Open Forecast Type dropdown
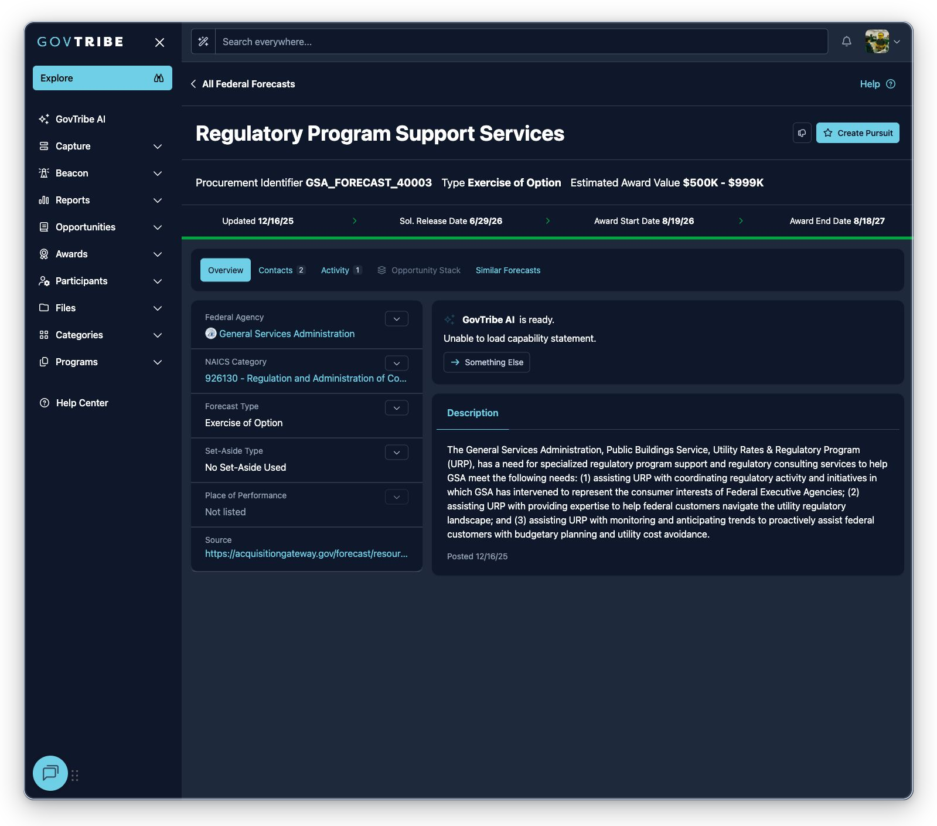 [397, 408]
